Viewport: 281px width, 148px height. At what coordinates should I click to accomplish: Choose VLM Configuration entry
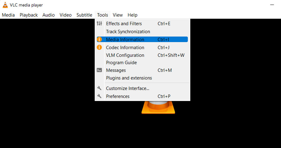coord(125,55)
